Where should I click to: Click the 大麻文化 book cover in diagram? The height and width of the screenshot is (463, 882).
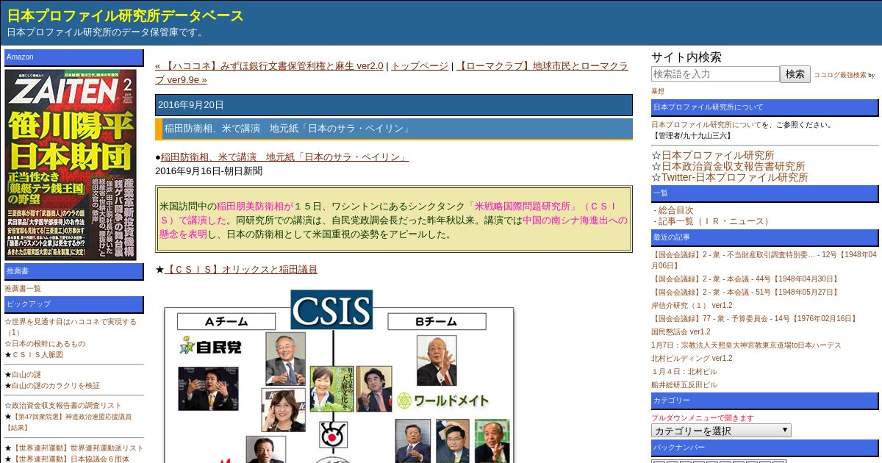332,389
